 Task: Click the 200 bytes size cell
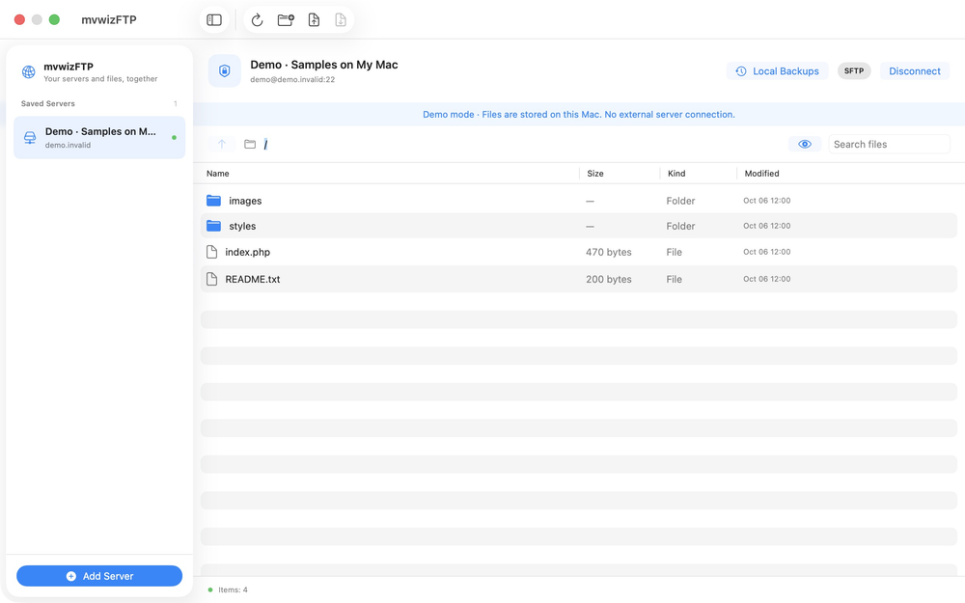(x=609, y=279)
